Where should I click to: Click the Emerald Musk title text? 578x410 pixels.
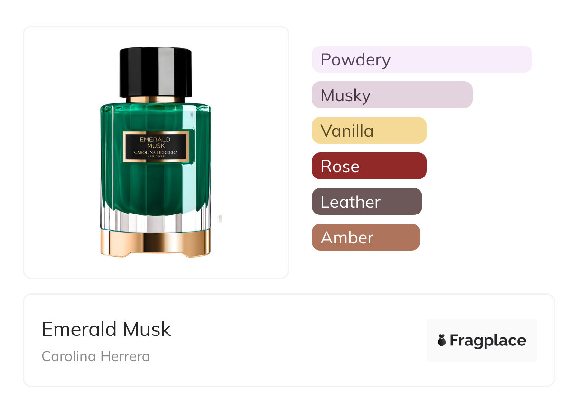[x=106, y=329]
